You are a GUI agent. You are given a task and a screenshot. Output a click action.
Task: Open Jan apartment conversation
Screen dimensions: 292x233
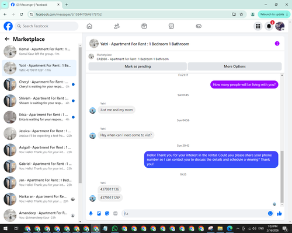pyautogui.click(x=39, y=182)
